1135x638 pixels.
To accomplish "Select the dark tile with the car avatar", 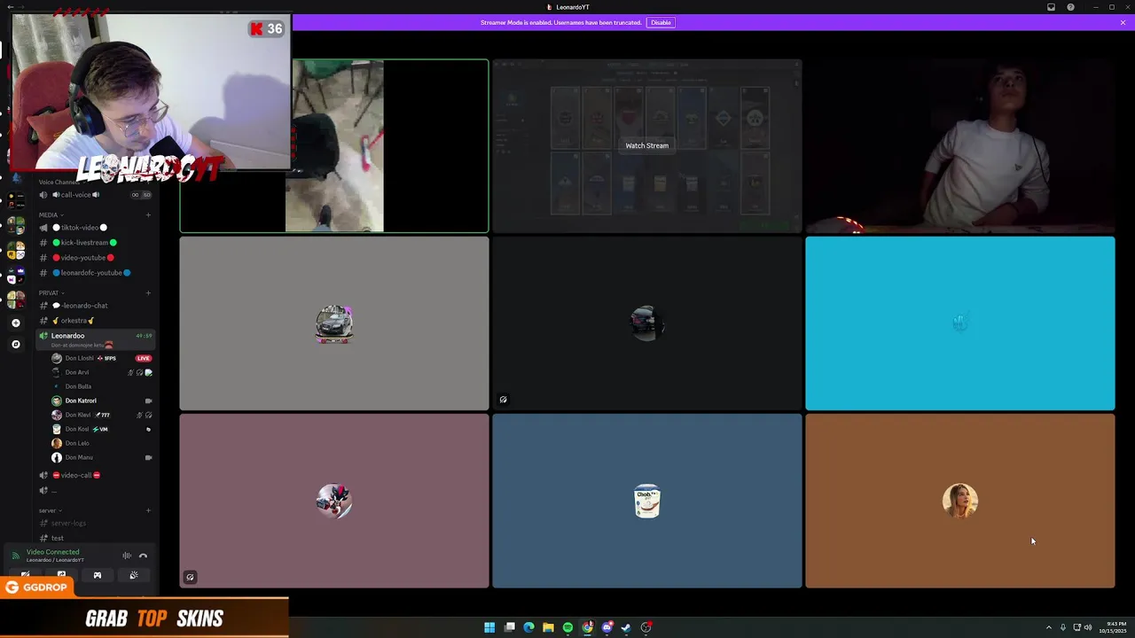I will pyautogui.click(x=646, y=323).
